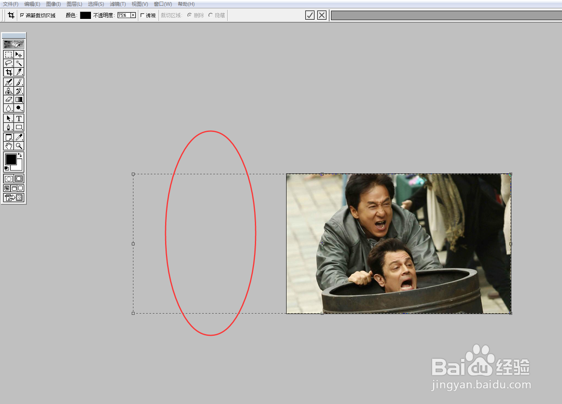Click the Jump to ImageReady button
The width and height of the screenshot is (562, 404).
pyautogui.click(x=14, y=198)
